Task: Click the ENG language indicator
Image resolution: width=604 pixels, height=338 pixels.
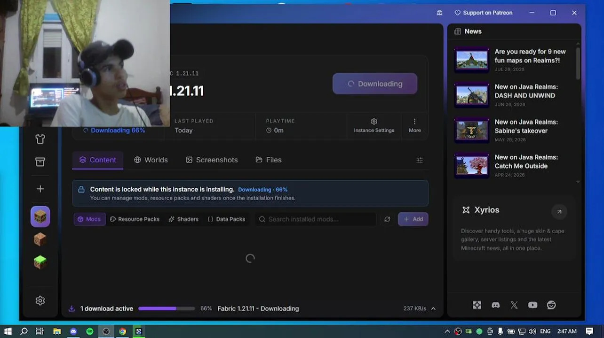Action: click(x=545, y=331)
